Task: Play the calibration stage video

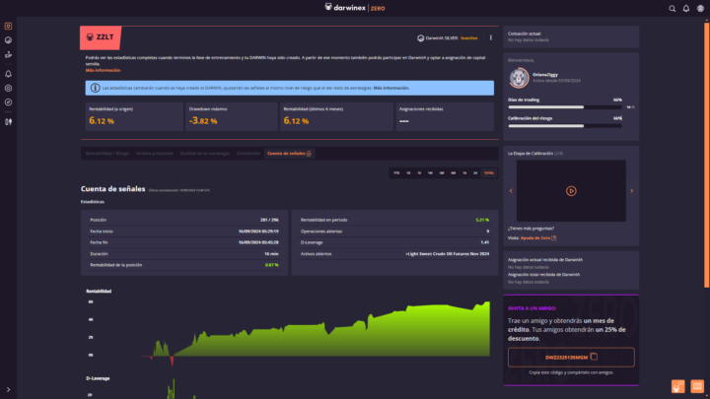Action: (572, 190)
